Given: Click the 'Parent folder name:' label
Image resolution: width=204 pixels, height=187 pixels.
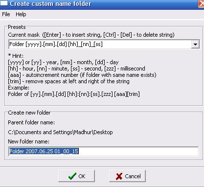Looking at the screenshot, I should pos(31,122).
